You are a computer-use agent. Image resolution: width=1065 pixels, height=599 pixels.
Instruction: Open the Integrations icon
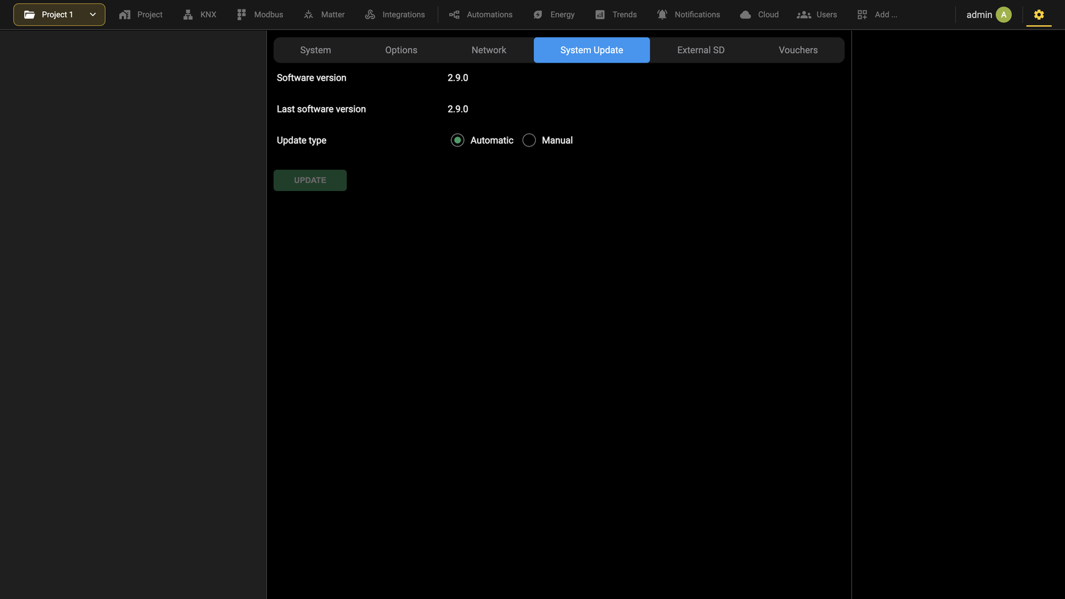coord(370,15)
